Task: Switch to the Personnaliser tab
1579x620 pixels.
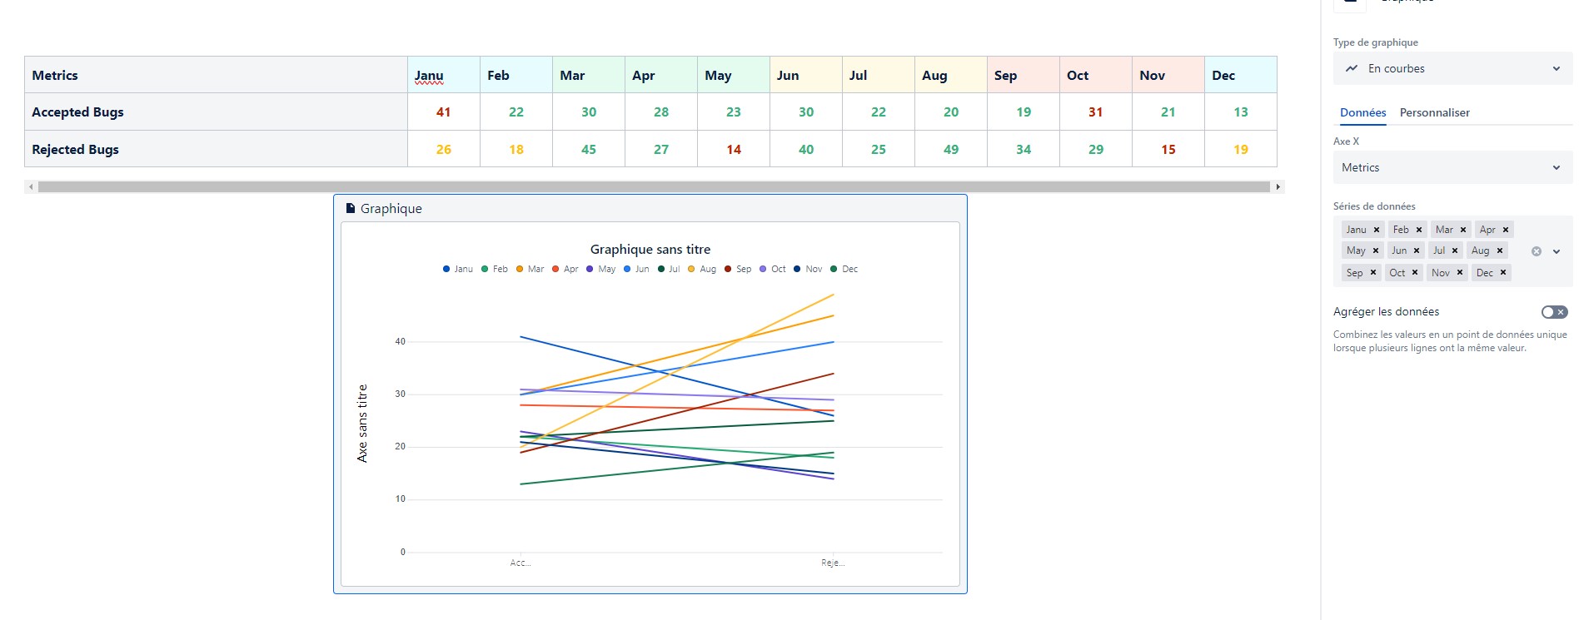Action: click(1434, 112)
